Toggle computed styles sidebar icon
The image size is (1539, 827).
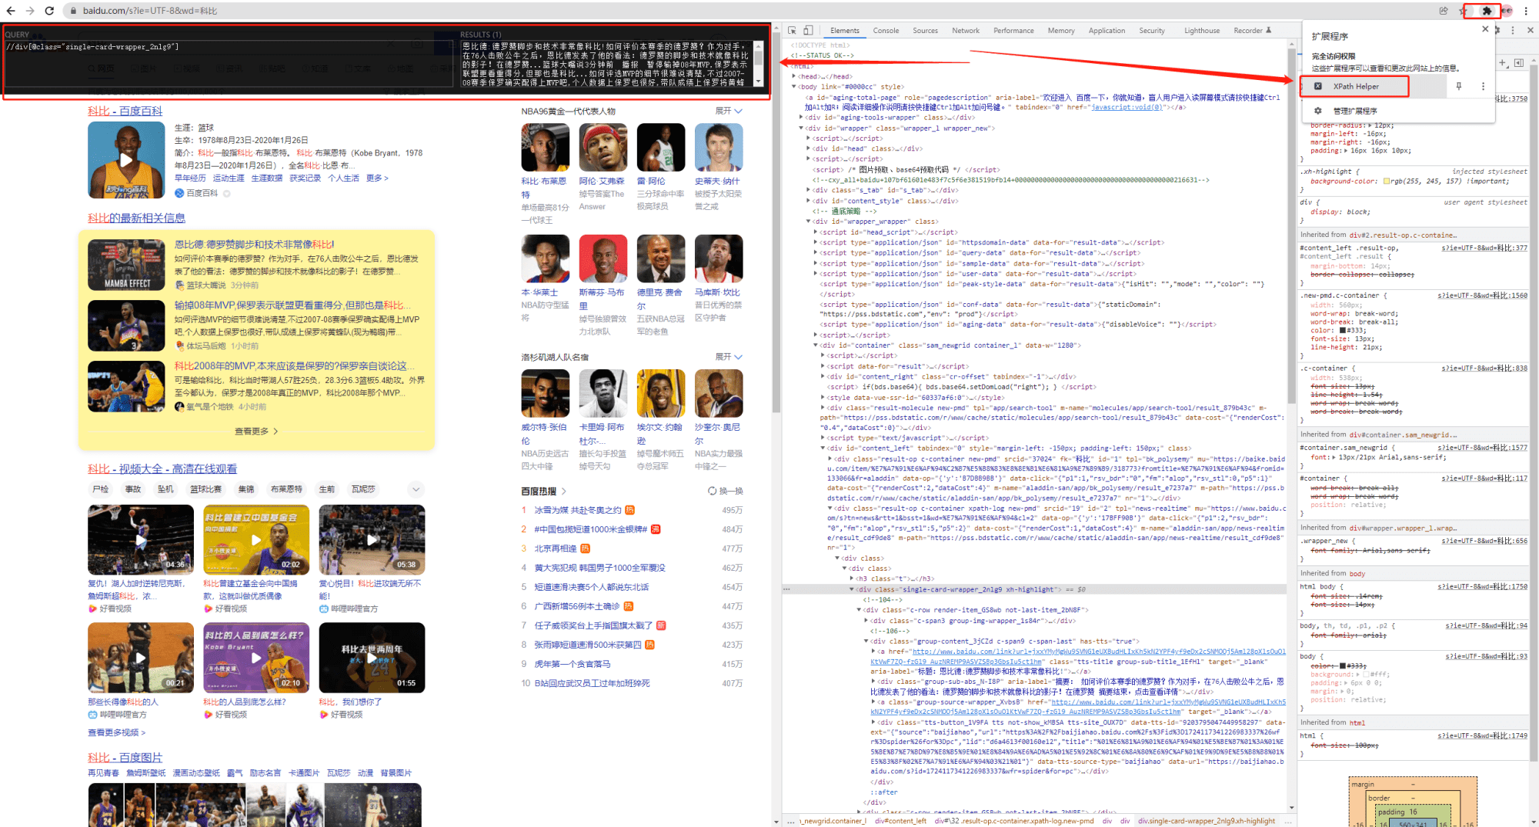coord(1518,63)
